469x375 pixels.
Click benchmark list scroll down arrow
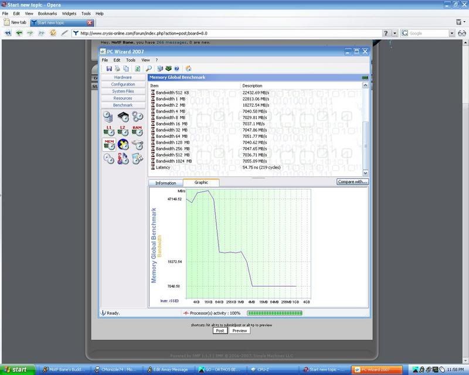coord(365,173)
